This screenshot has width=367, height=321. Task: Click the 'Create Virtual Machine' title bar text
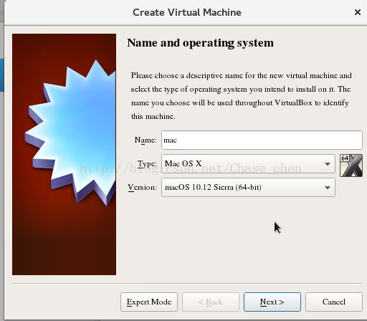pos(187,12)
